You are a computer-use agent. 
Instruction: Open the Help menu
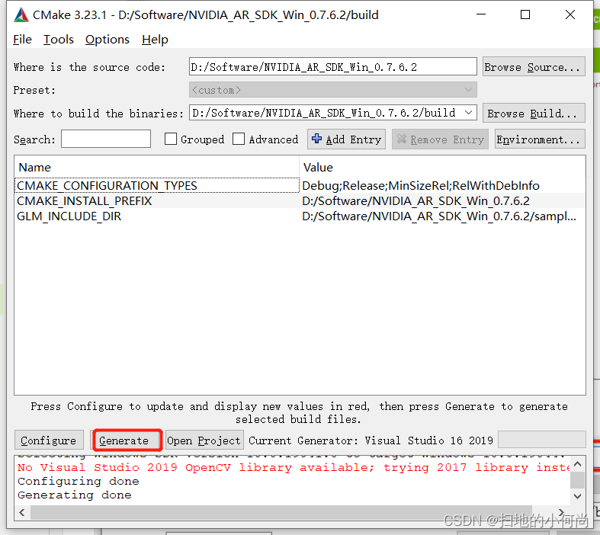(x=155, y=40)
